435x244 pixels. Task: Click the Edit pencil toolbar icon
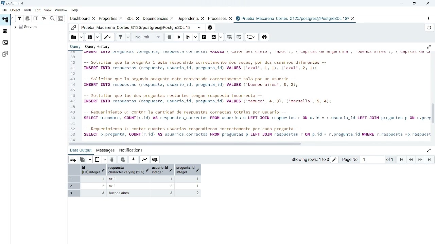tap(108, 37)
